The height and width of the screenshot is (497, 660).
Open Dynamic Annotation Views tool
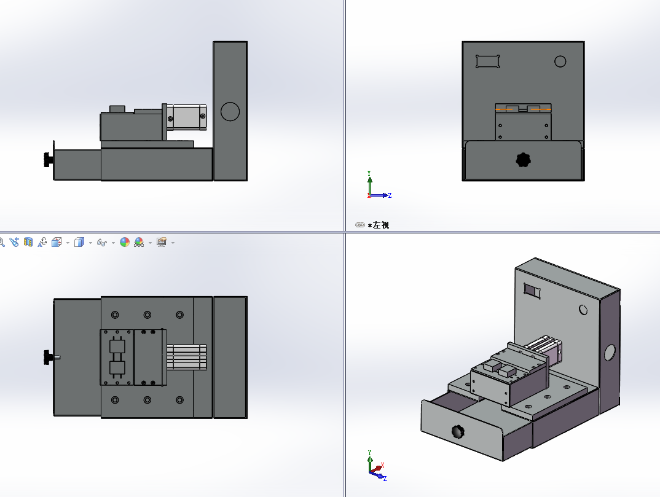[x=42, y=243]
